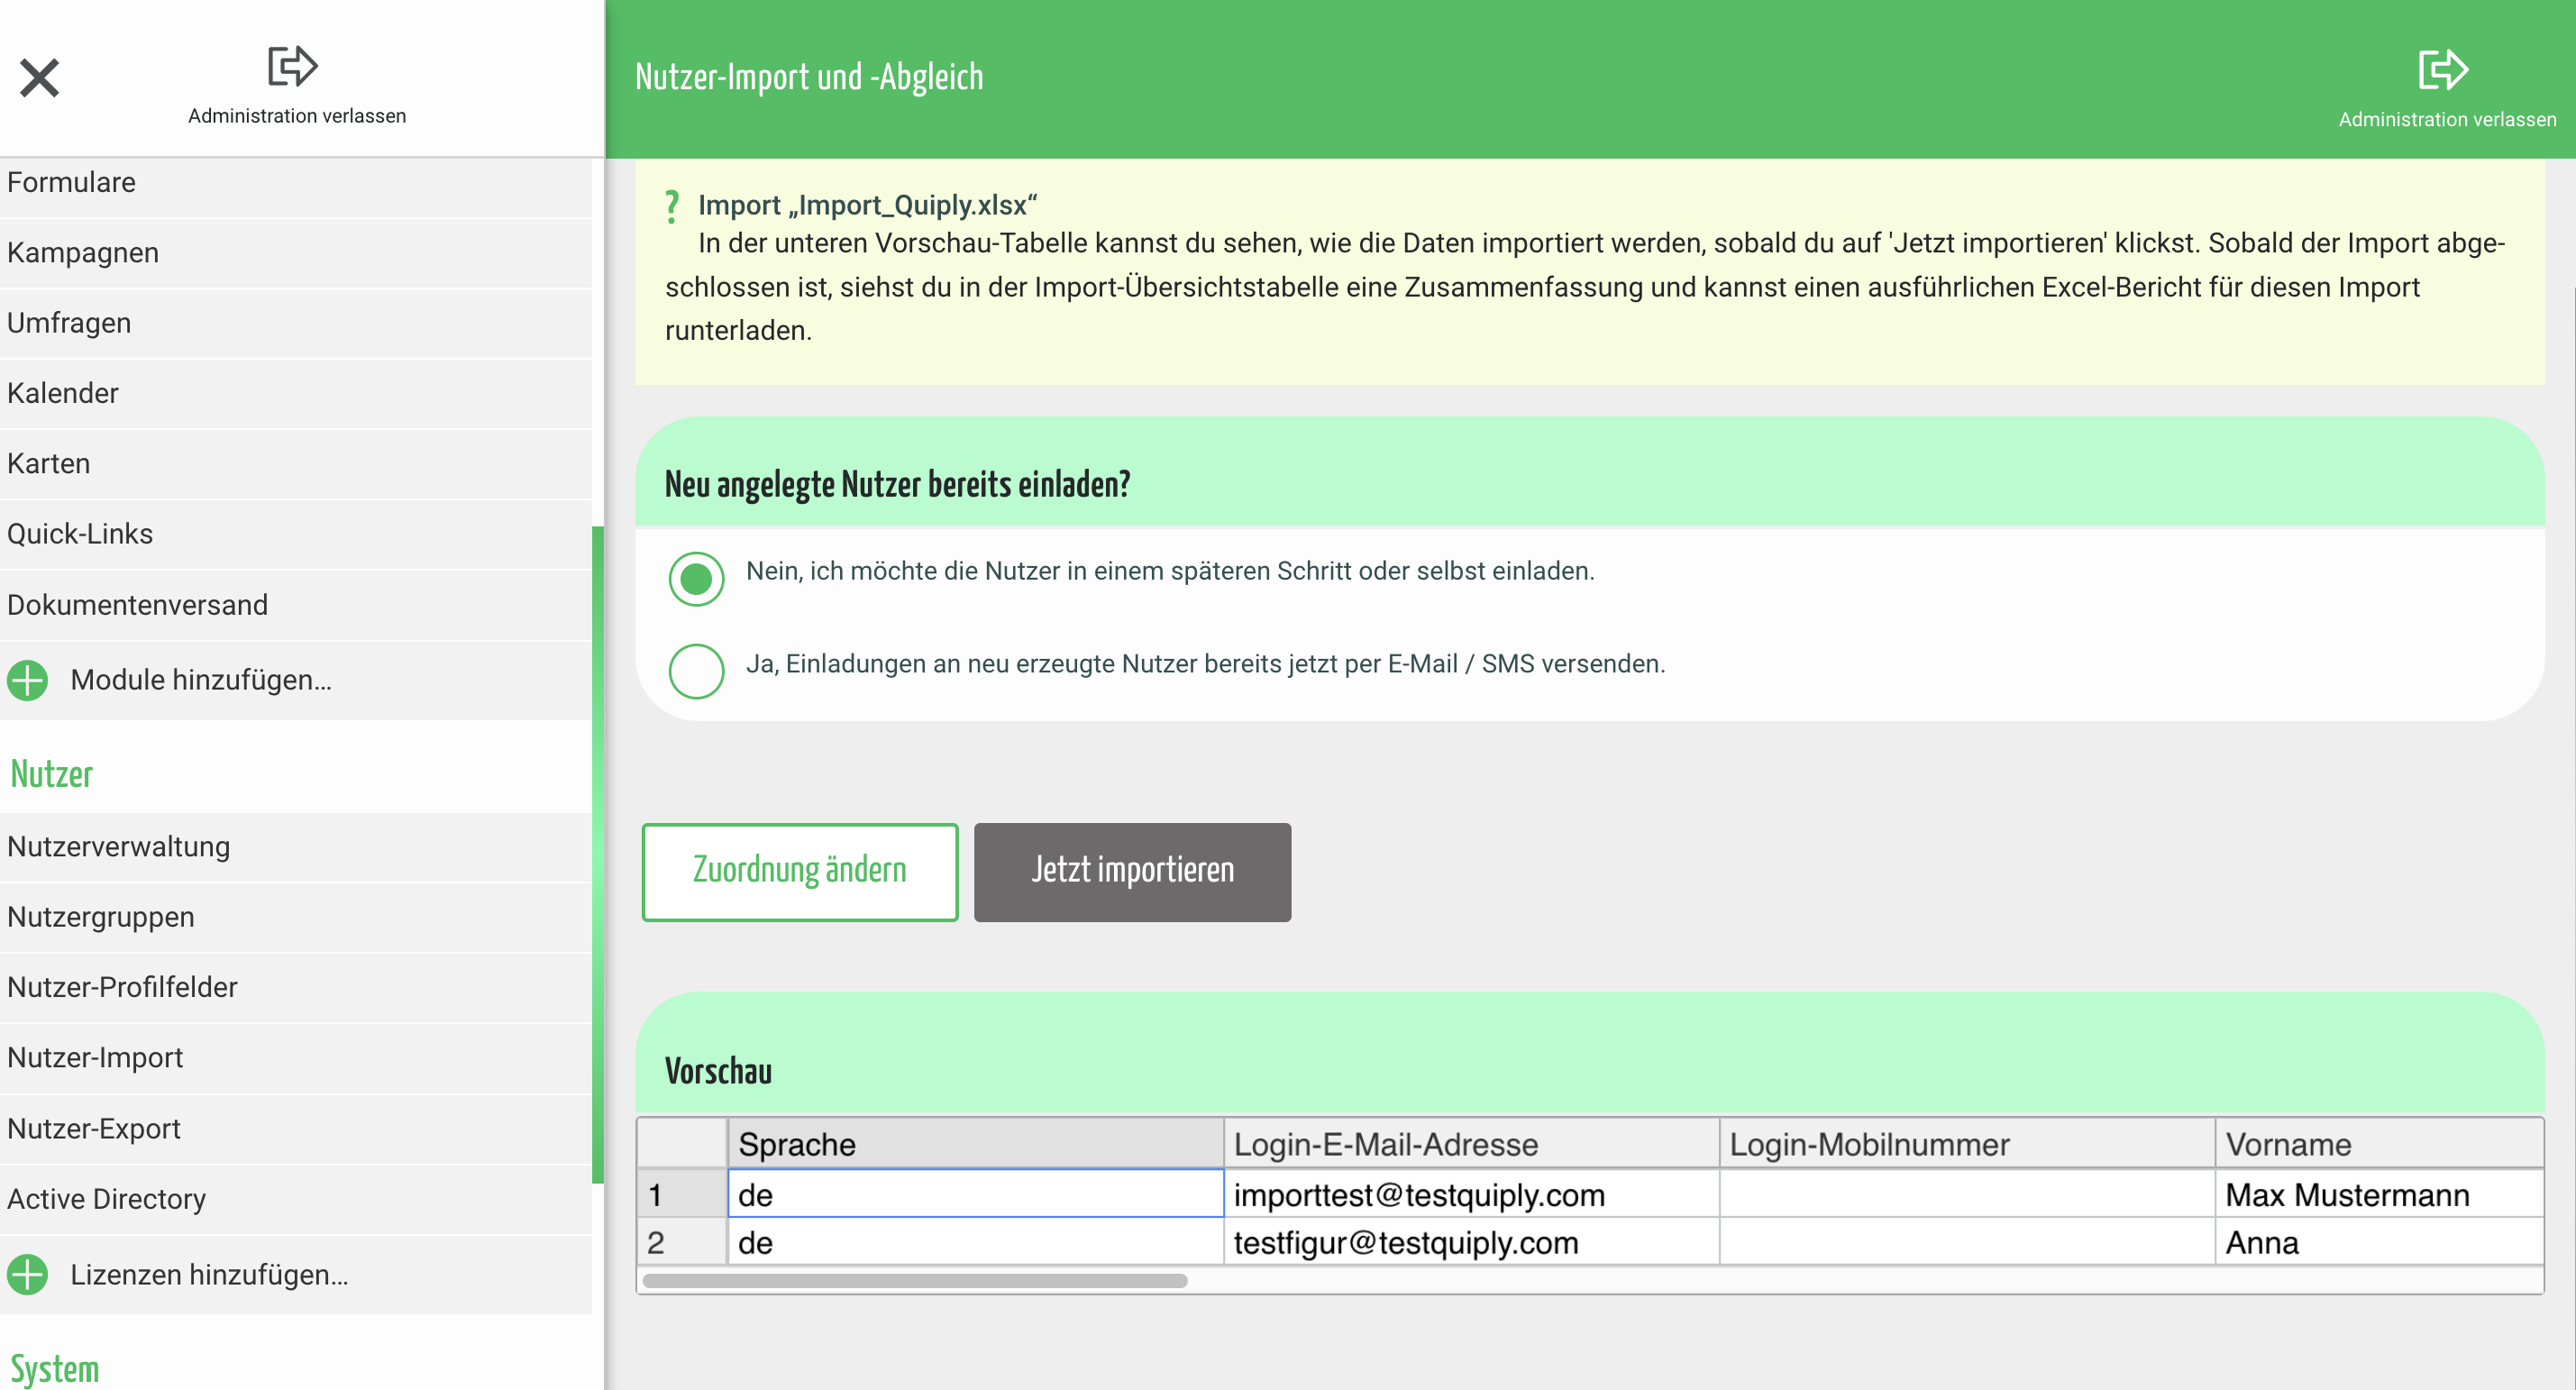Click the Anna cell
This screenshot has height=1390, width=2576.
pyautogui.click(x=2379, y=1242)
